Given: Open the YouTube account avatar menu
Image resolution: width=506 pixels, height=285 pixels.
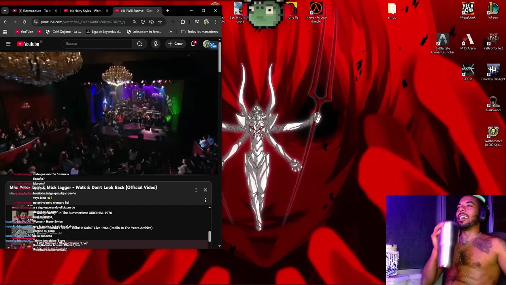Looking at the screenshot, I should pyautogui.click(x=207, y=44).
